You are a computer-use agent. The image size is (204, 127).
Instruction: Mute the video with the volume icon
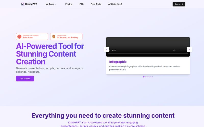coord(174,50)
